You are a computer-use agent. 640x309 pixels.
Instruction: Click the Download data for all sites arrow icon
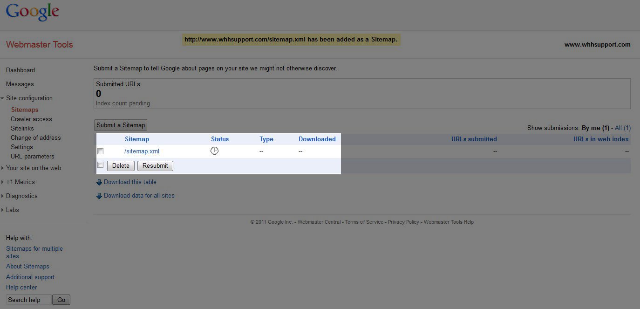99,196
